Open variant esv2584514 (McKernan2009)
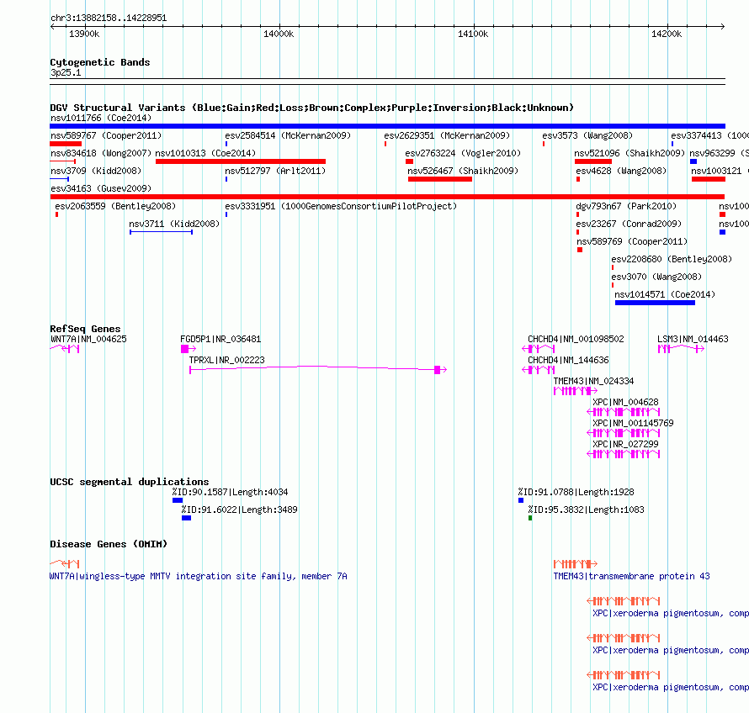This screenshot has height=713, width=749. tap(288, 135)
